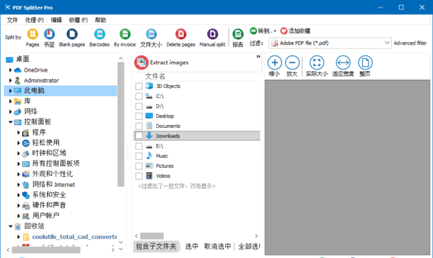Open the 文件 menu
433x258 pixels.
(12, 20)
